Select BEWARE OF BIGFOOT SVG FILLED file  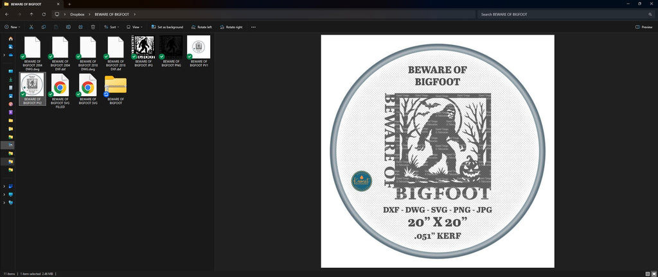pyautogui.click(x=60, y=91)
